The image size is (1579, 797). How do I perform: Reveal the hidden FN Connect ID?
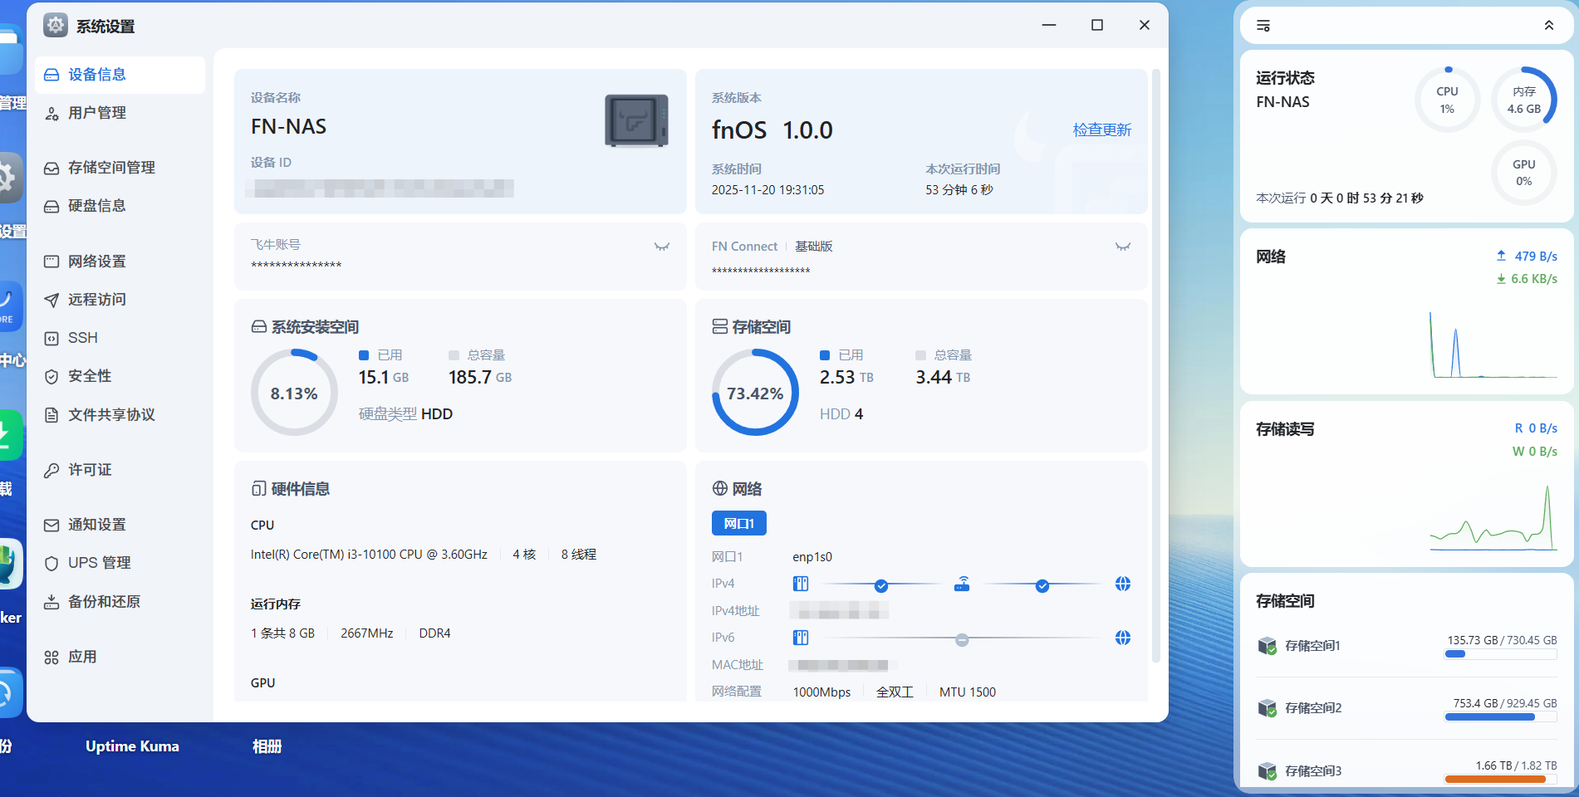click(1122, 247)
